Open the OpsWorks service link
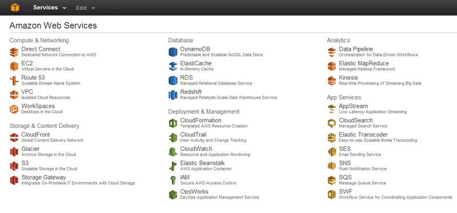457x213 pixels. pyautogui.click(x=194, y=191)
